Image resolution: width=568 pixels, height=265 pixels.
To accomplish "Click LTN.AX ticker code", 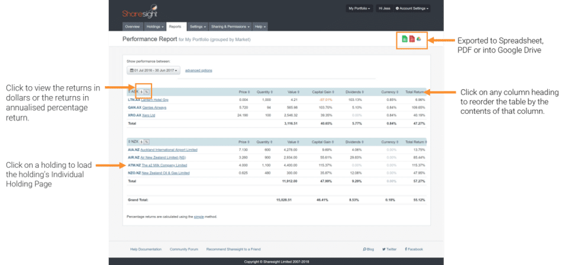I will tap(134, 100).
